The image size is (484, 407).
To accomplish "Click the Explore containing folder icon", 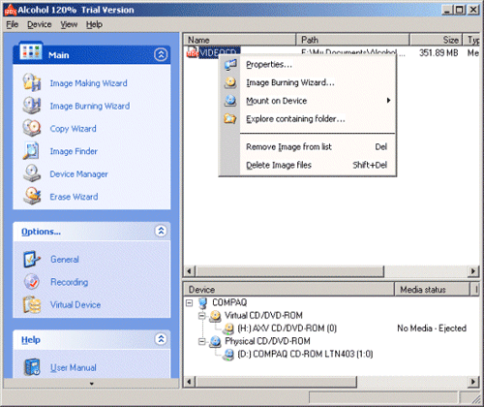I will pyautogui.click(x=230, y=118).
